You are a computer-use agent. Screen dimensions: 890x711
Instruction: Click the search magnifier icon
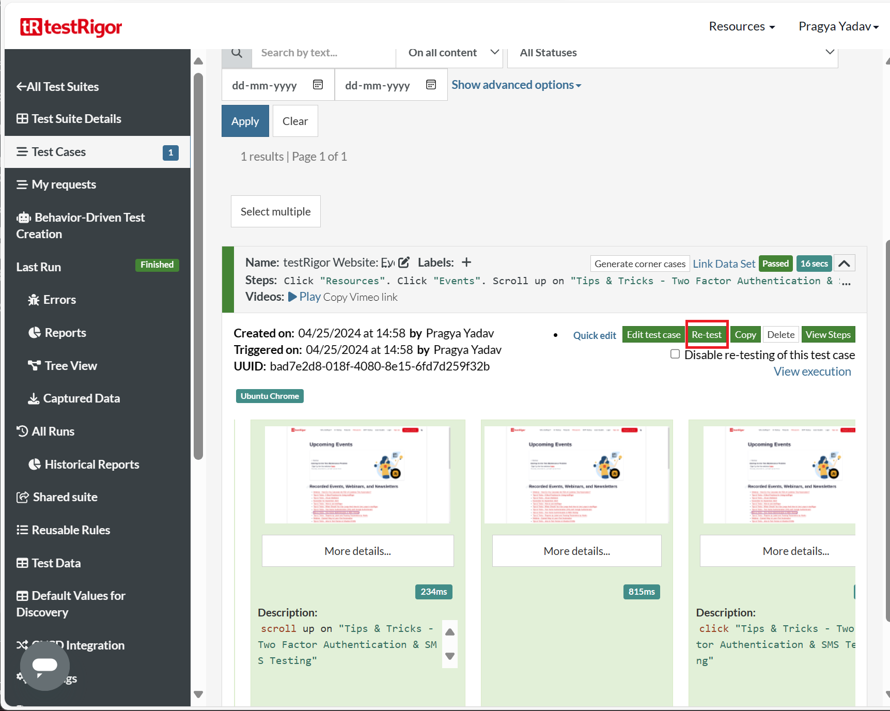(237, 53)
